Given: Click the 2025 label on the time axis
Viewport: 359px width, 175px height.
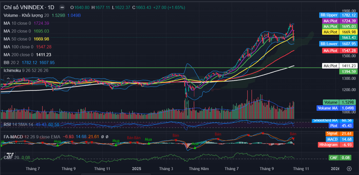Looking at the screenshot, I should pyautogui.click(x=137, y=168).
